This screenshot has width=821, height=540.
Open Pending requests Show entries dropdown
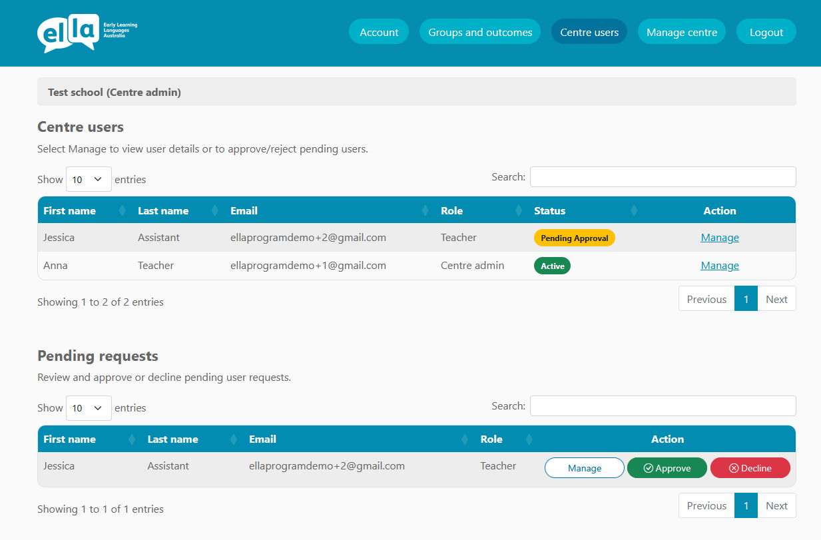click(89, 407)
